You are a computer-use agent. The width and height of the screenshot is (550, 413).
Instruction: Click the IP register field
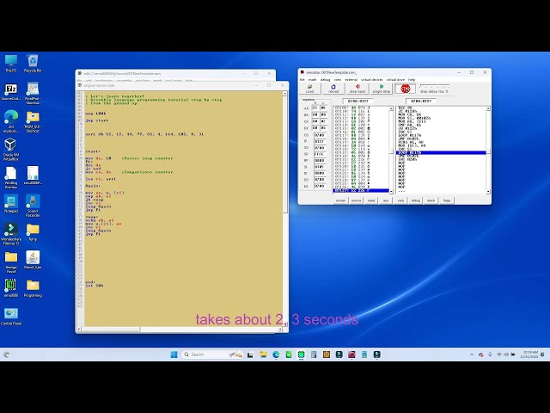tap(319, 141)
